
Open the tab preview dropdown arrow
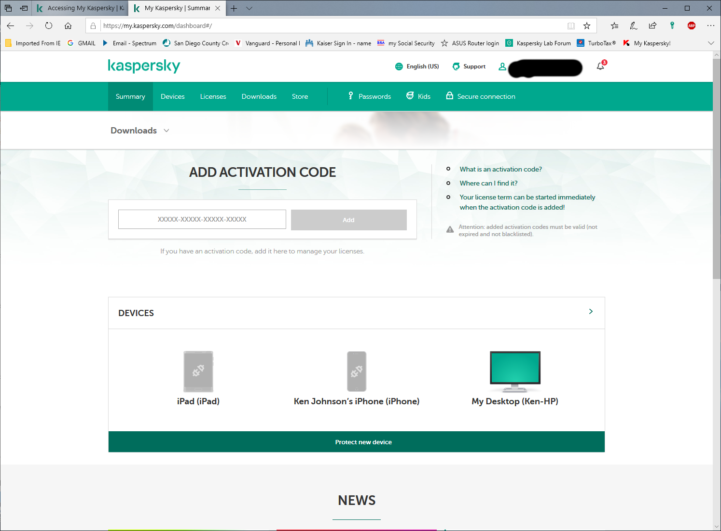click(249, 8)
